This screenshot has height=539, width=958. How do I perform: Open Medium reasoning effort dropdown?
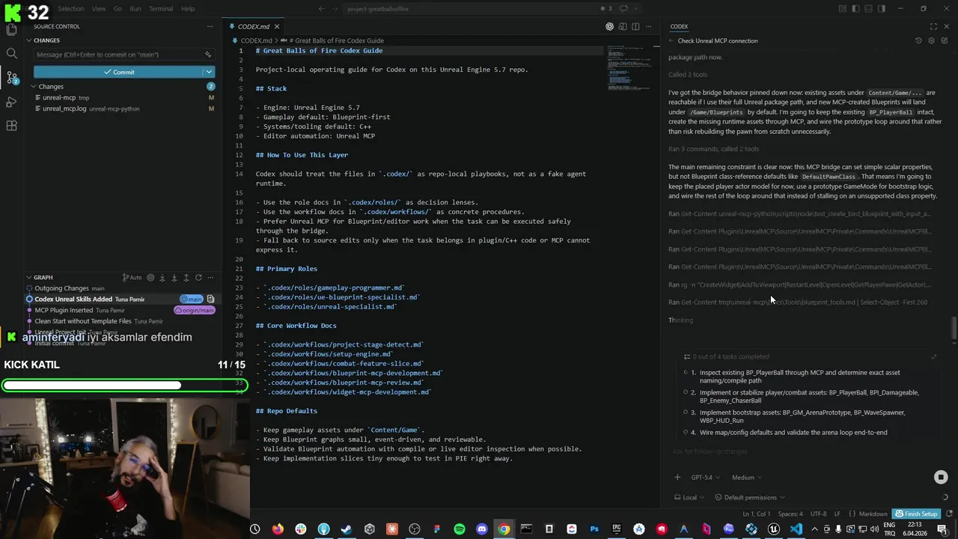(x=745, y=477)
